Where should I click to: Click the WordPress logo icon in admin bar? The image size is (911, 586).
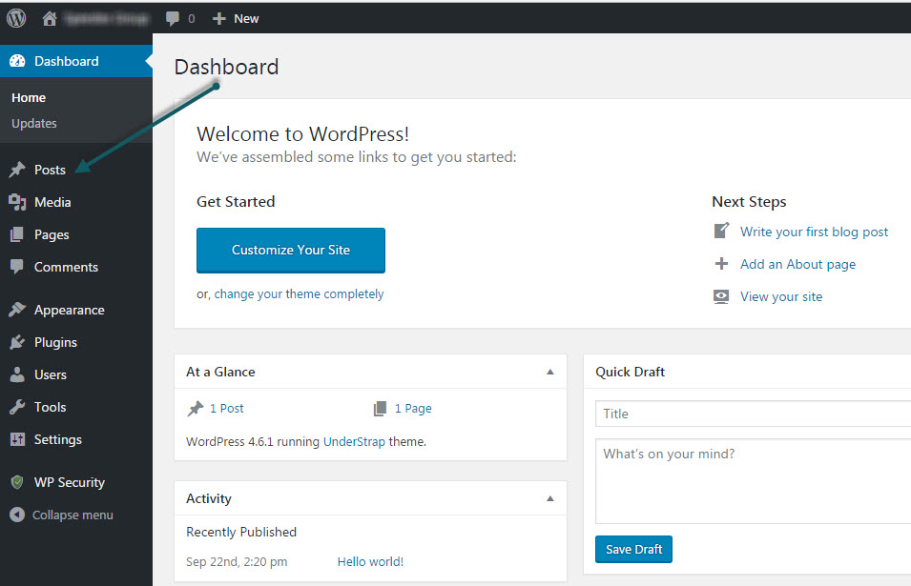[x=16, y=18]
